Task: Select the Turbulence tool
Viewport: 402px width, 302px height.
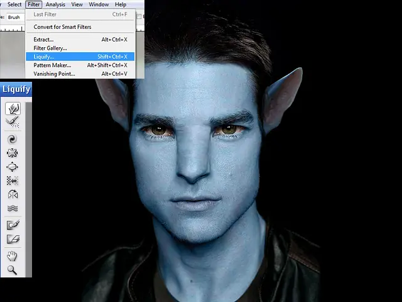Action: (13, 208)
